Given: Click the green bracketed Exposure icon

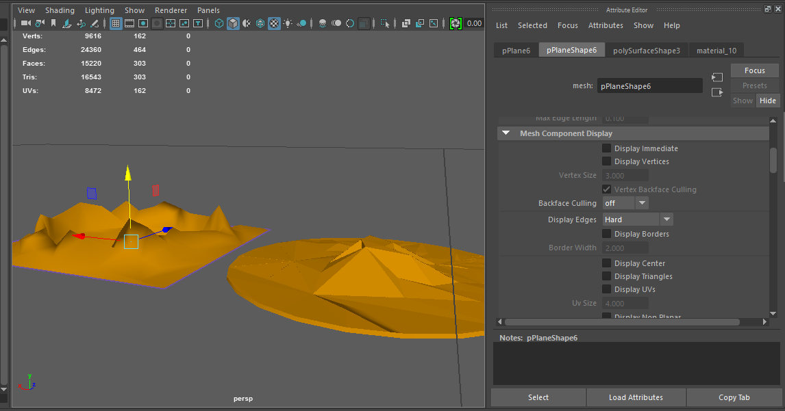Looking at the screenshot, I should pos(455,23).
